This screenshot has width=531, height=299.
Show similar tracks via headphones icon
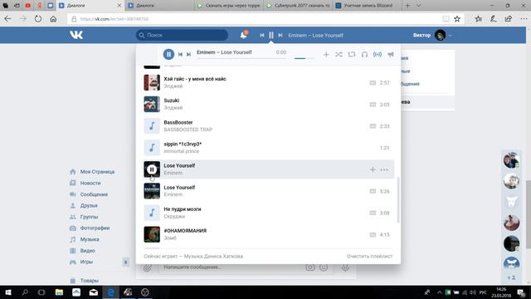pos(364,54)
